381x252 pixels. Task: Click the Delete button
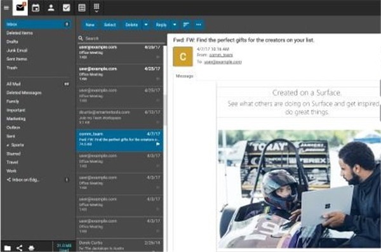coord(131,25)
